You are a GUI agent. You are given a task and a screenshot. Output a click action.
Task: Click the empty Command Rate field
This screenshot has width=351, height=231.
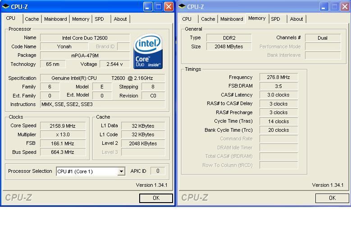(278, 139)
